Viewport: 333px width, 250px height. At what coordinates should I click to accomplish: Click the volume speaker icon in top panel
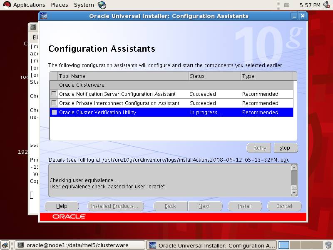click(327, 5)
